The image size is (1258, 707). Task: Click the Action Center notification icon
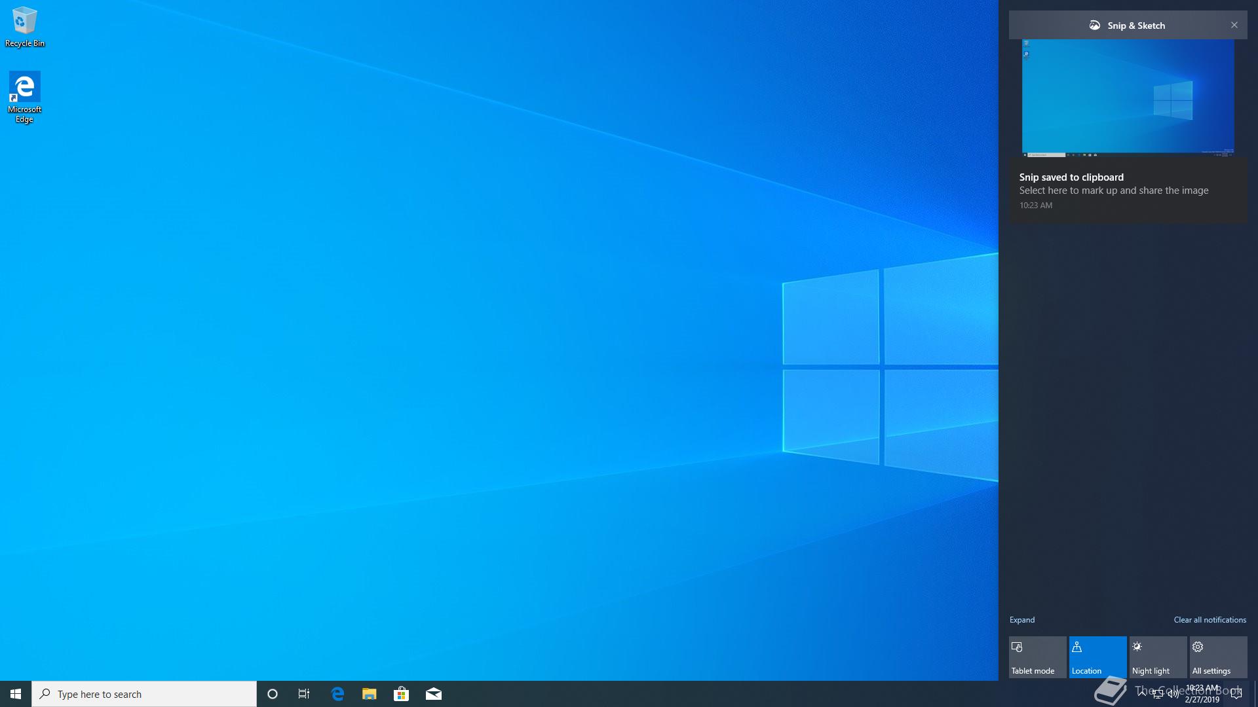click(1236, 694)
